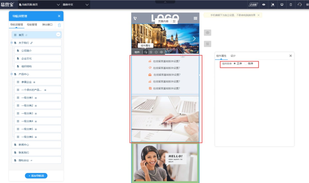Switch to mobile view icon in top bar
The height and width of the screenshot is (183, 309).
[x=291, y=4]
